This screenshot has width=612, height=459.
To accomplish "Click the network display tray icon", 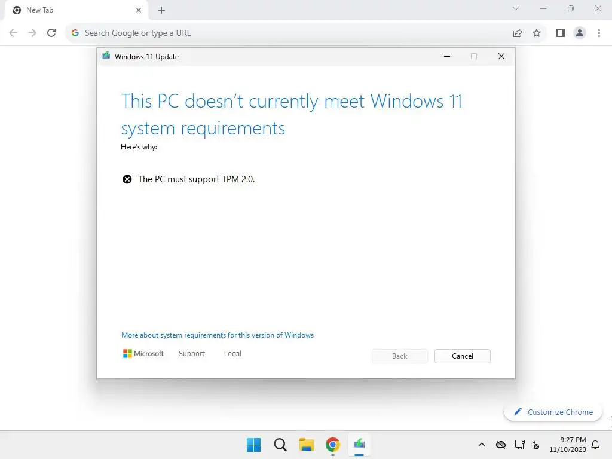I will [519, 445].
